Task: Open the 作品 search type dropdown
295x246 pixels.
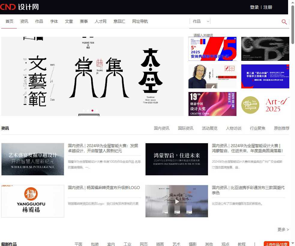Action: click(x=200, y=21)
